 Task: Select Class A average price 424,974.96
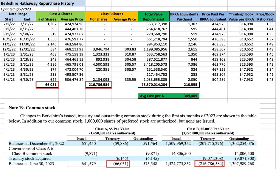pos(74,24)
